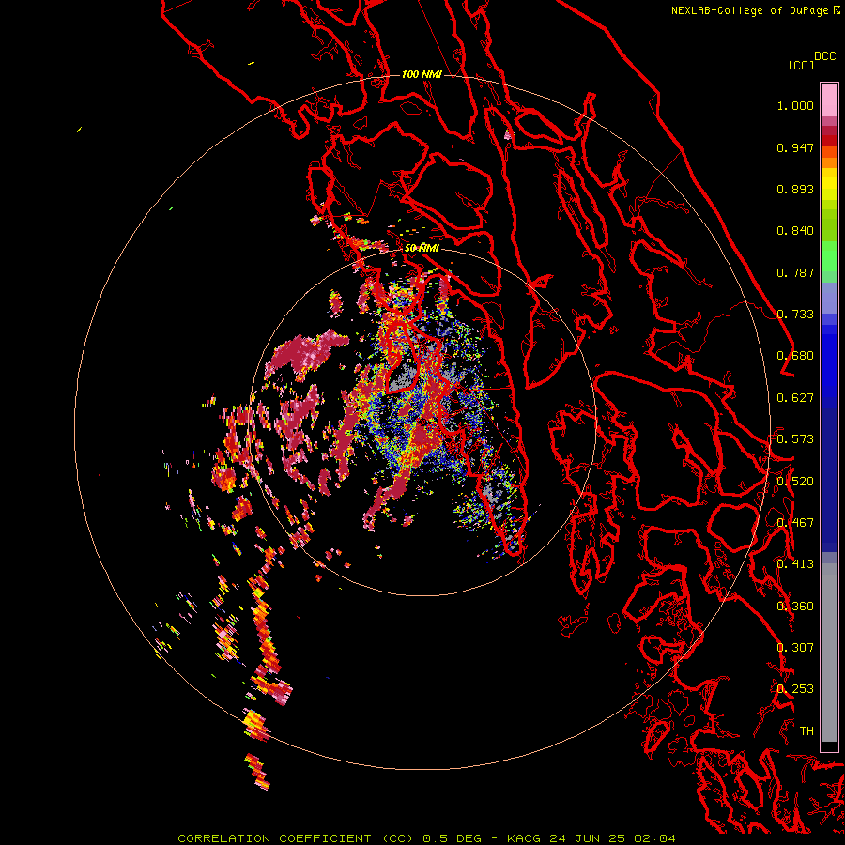Click the 0.787 legend value
The height and width of the screenshot is (845, 845).
pyautogui.click(x=795, y=272)
